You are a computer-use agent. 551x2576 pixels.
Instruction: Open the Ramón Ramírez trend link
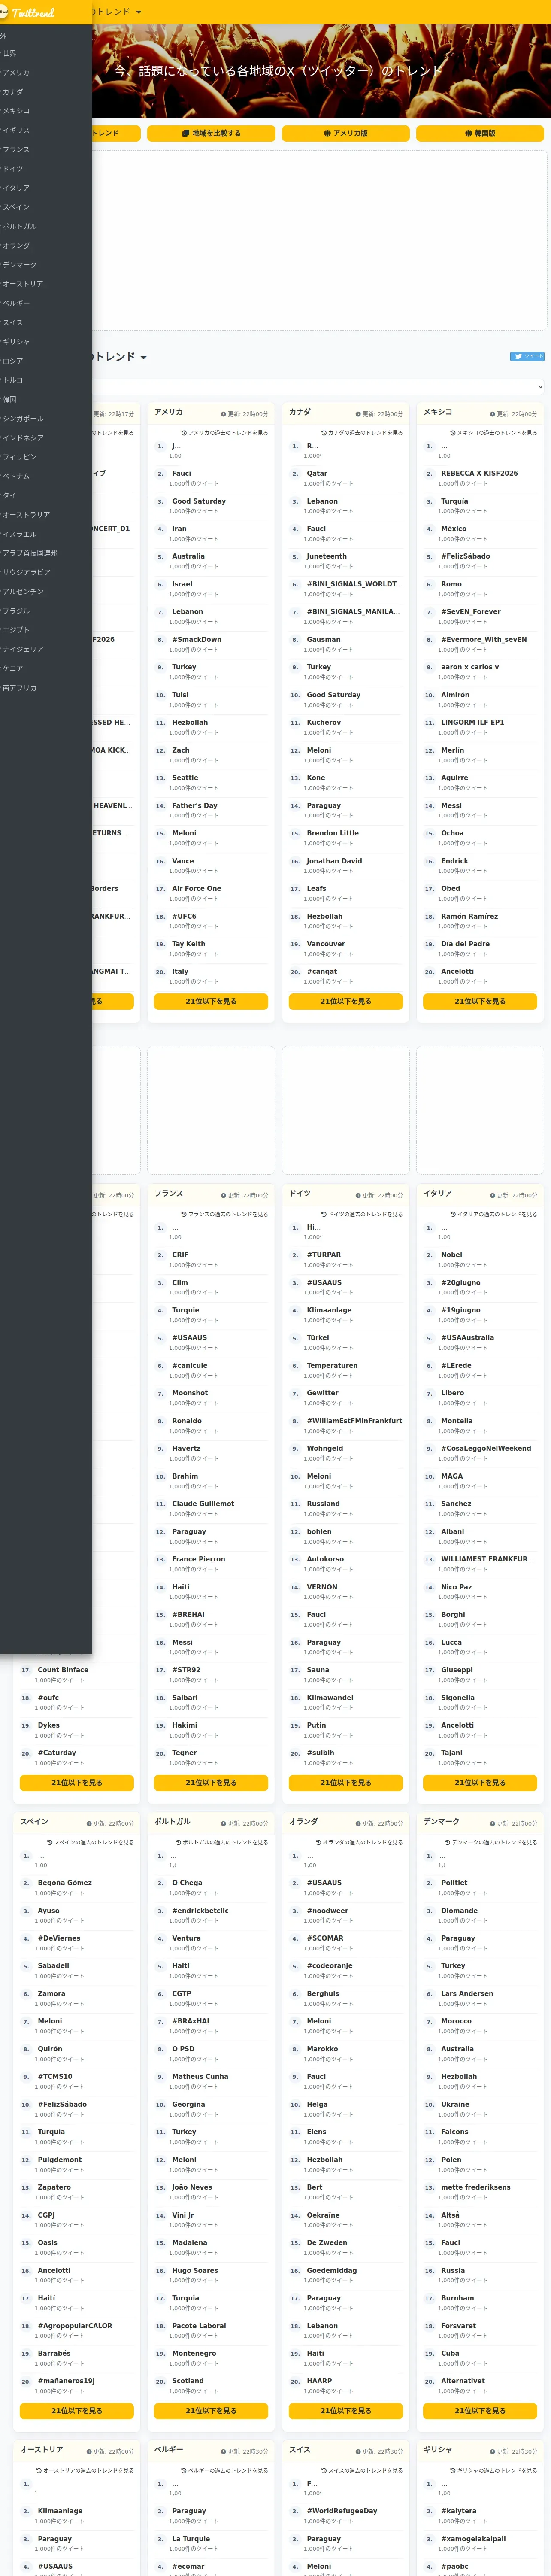[469, 916]
